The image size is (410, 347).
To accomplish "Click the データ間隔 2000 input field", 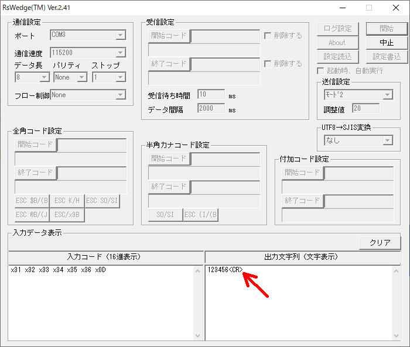I will coord(211,108).
